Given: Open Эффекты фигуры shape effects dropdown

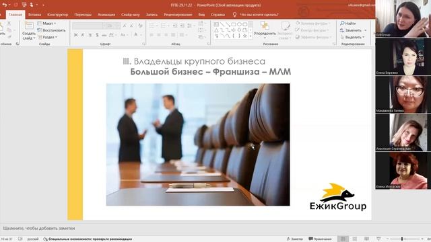Looking at the screenshot, I should pos(314,37).
